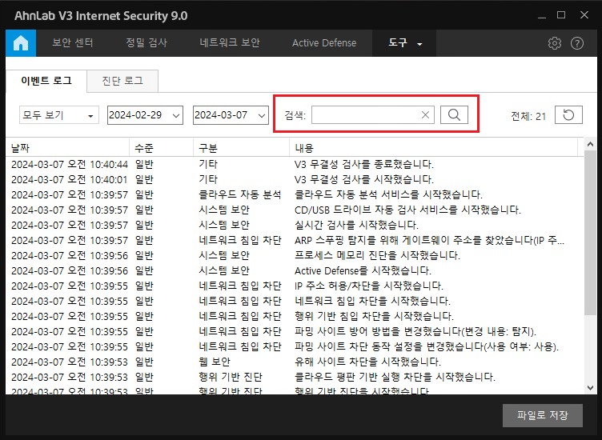Viewport: 602px width, 440px height.
Task: Select row 'CD/USB 드라이브 자동 검사 서비스를 시작했습니다.'
Action: coord(295,210)
